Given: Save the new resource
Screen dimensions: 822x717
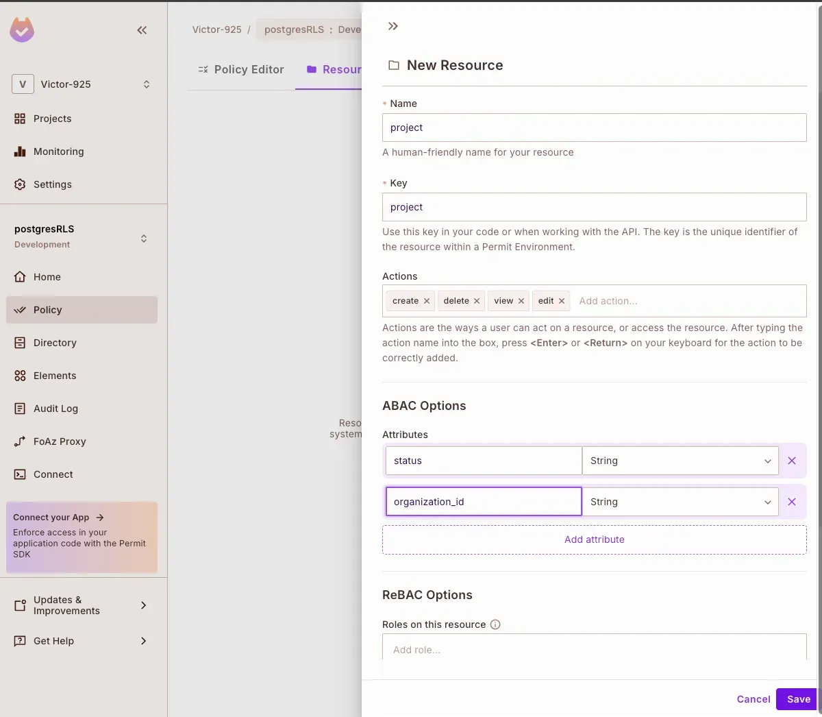Looking at the screenshot, I should pyautogui.click(x=798, y=699).
